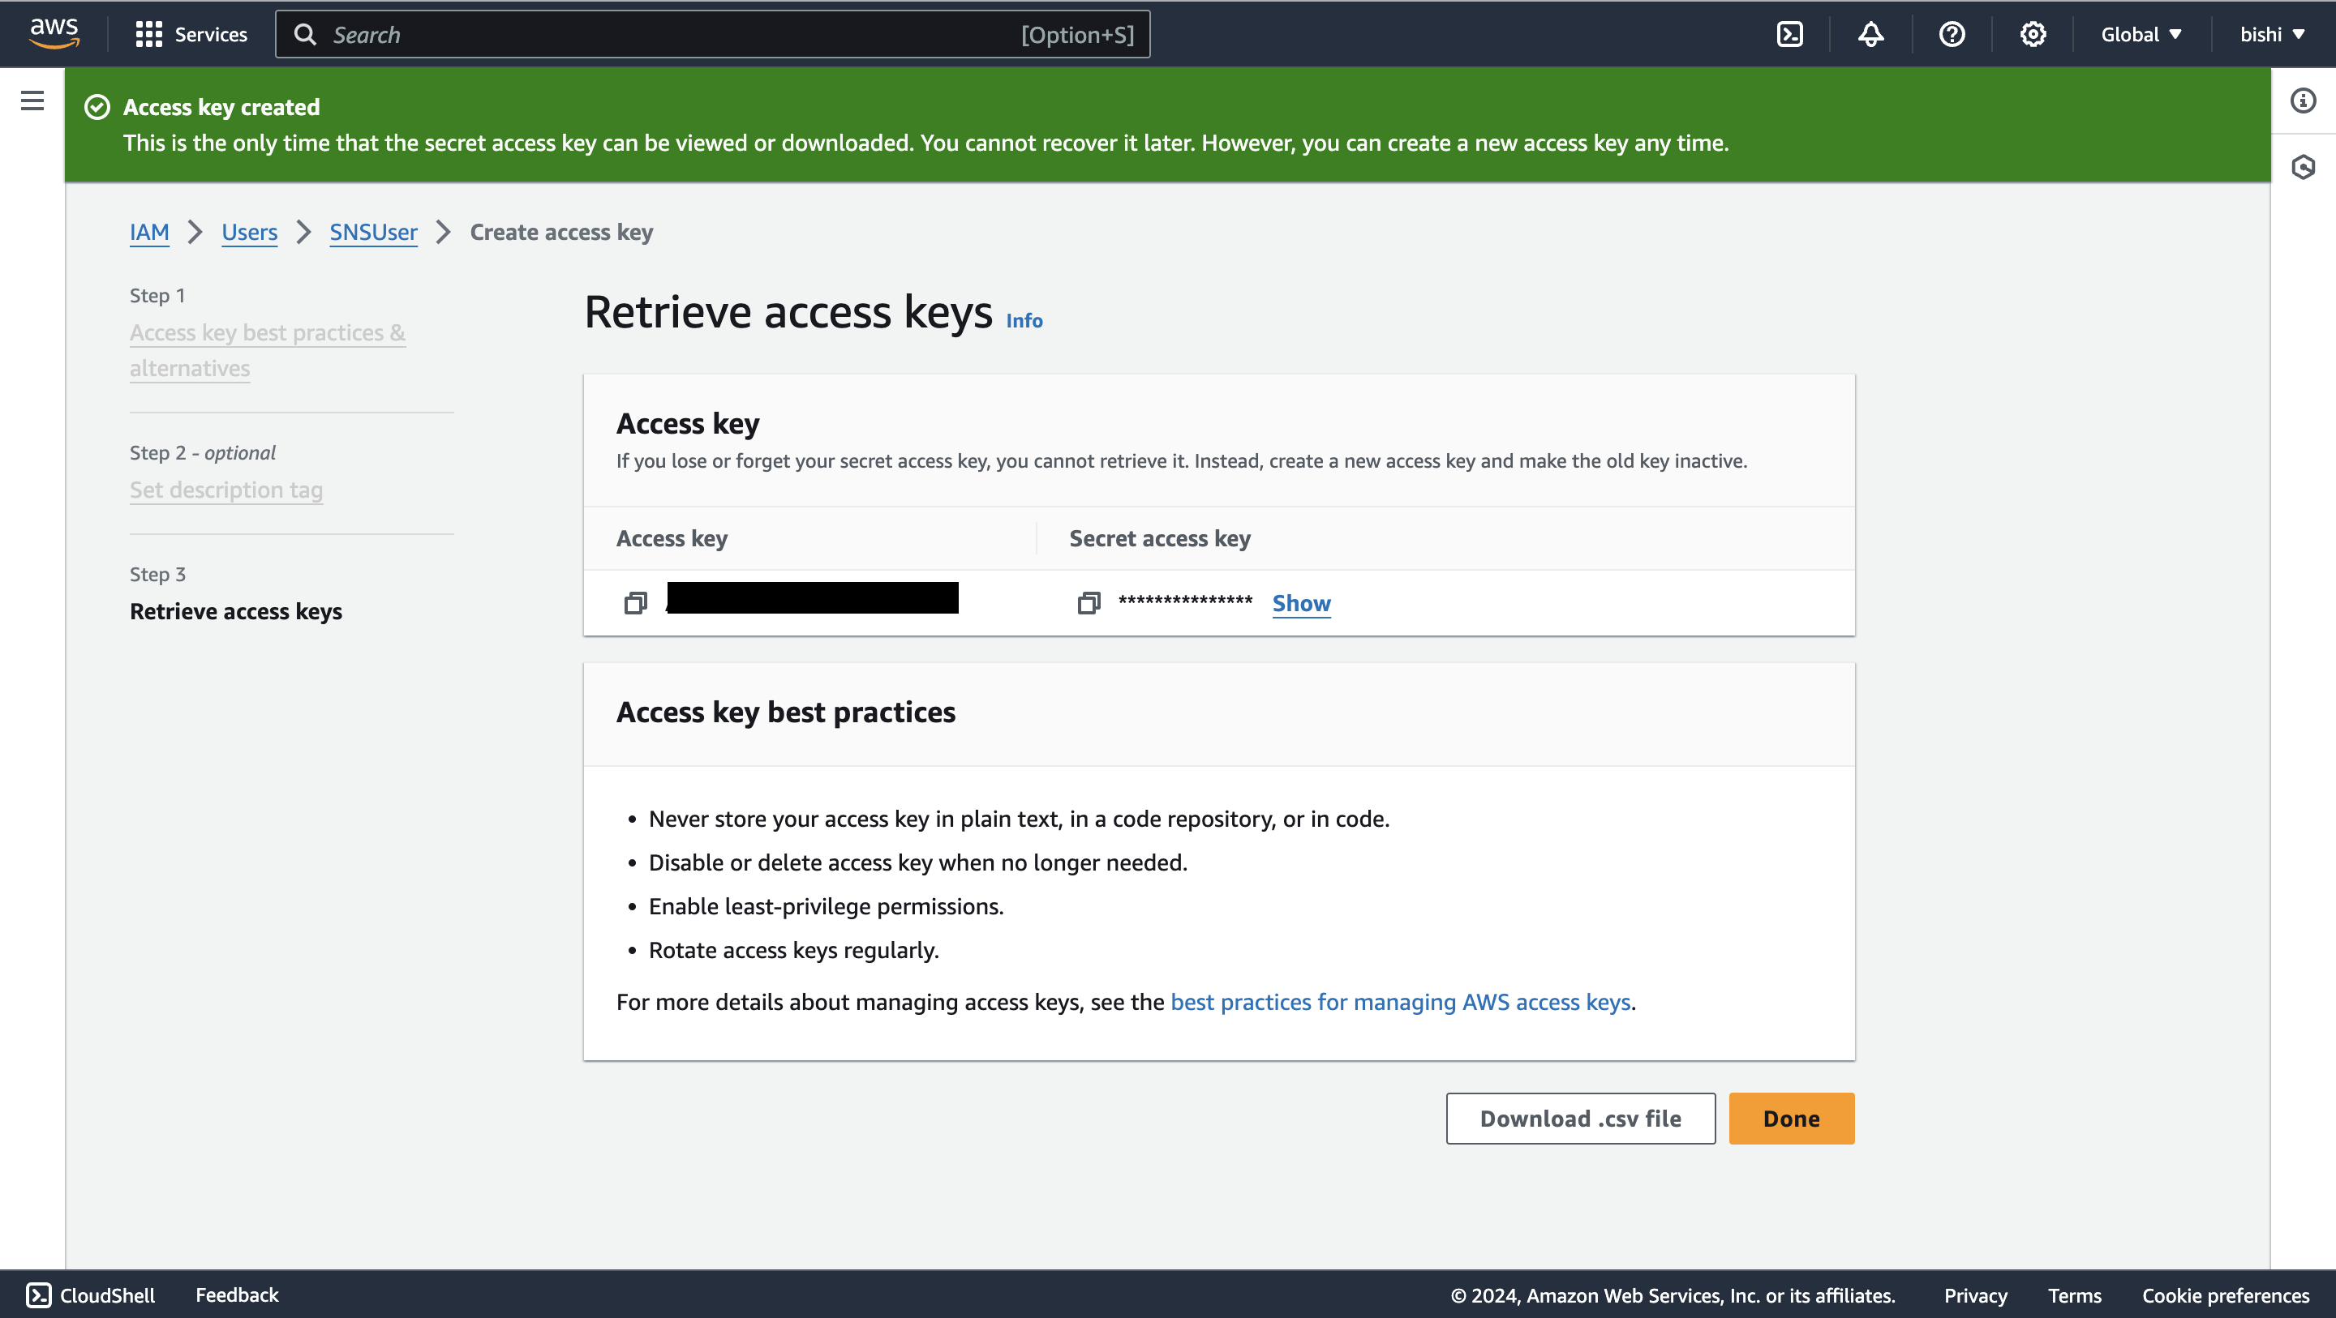This screenshot has width=2336, height=1318.
Task: Open best practices for managing keys link
Action: pyautogui.click(x=1400, y=1002)
